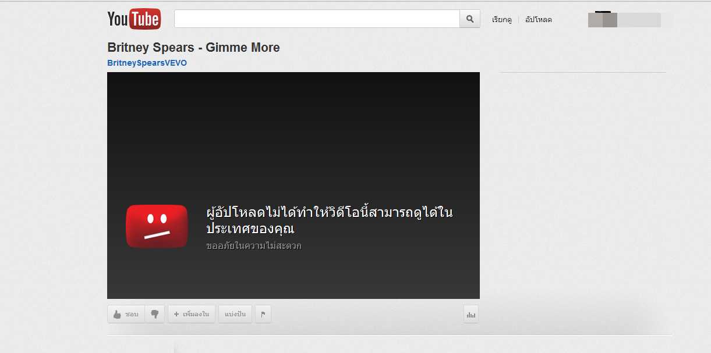
Task: Click the YouTube logo
Action: tap(134, 19)
